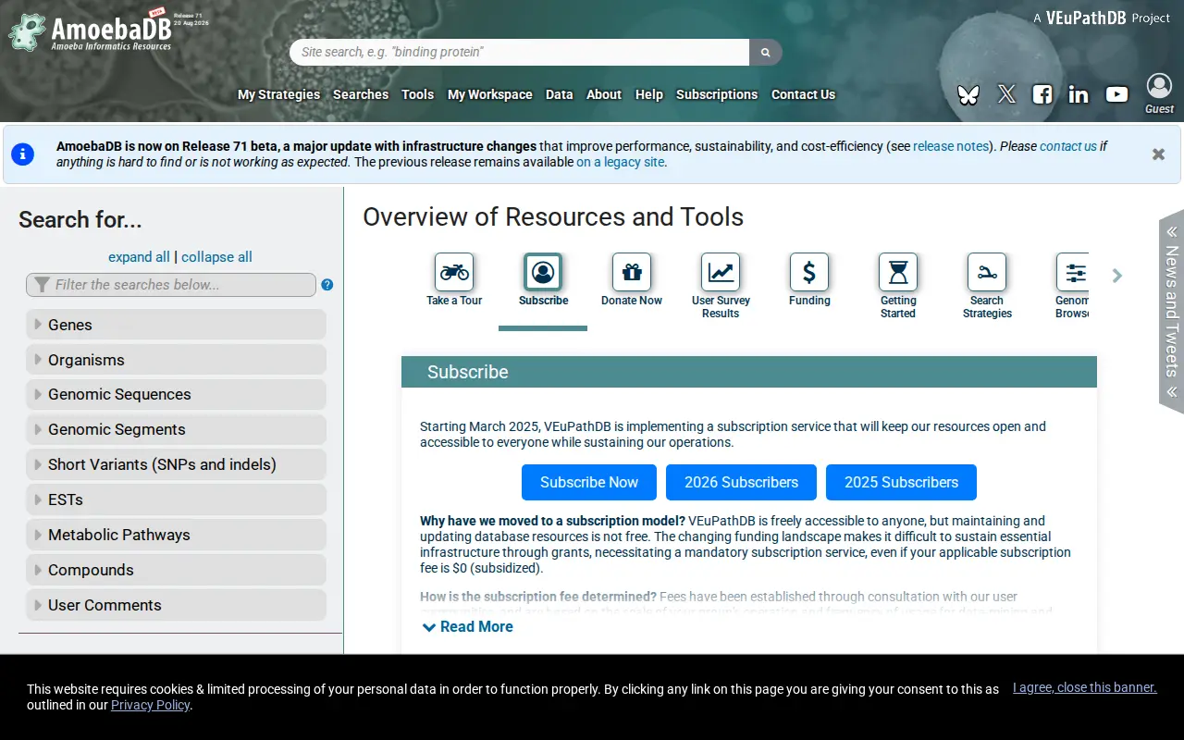Expand Short Variants (SNPs and indels)

pos(176,464)
